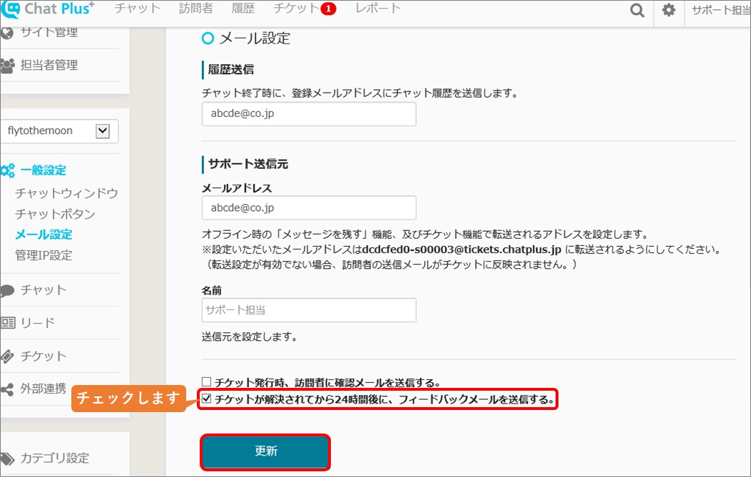Open the レポート top menu
Viewport: 751px width, 477px height.
tap(377, 8)
